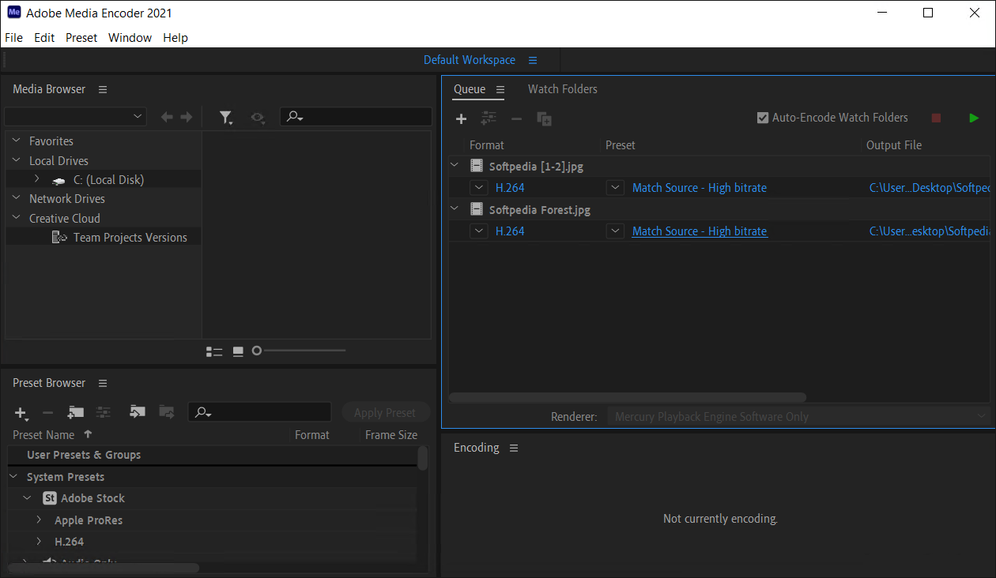996x578 pixels.
Task: Switch Media Browser to thumbnail view
Action: [x=238, y=351]
